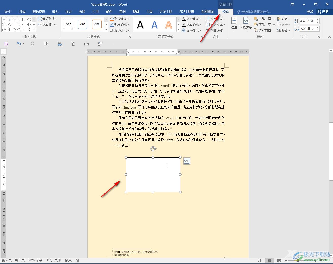Screen dimensions: 333x264
Task: Open the Wrap Text (环绕文字) dropdown
Action: pos(246,25)
